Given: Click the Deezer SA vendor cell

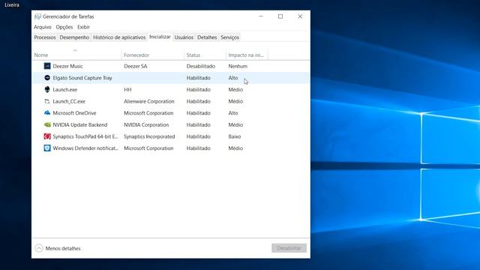Looking at the screenshot, I should coord(135,66).
